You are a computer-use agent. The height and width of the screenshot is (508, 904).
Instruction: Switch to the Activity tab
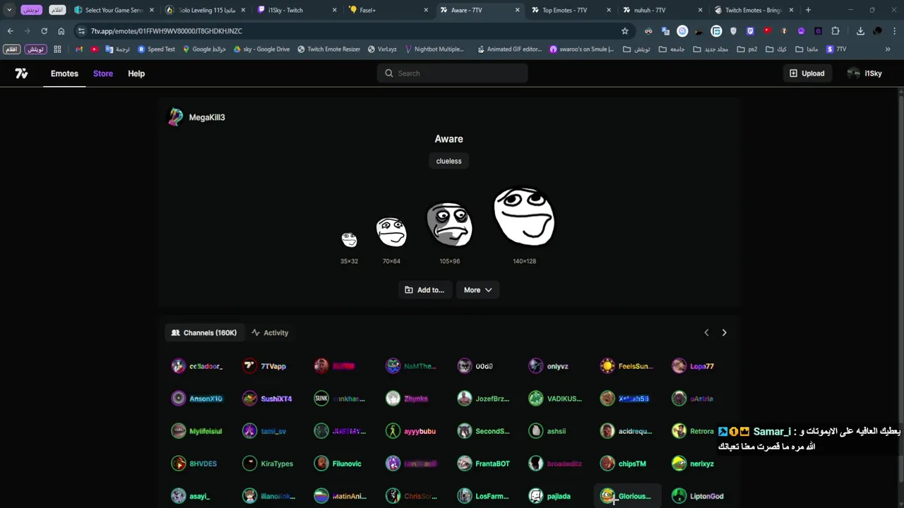(270, 333)
